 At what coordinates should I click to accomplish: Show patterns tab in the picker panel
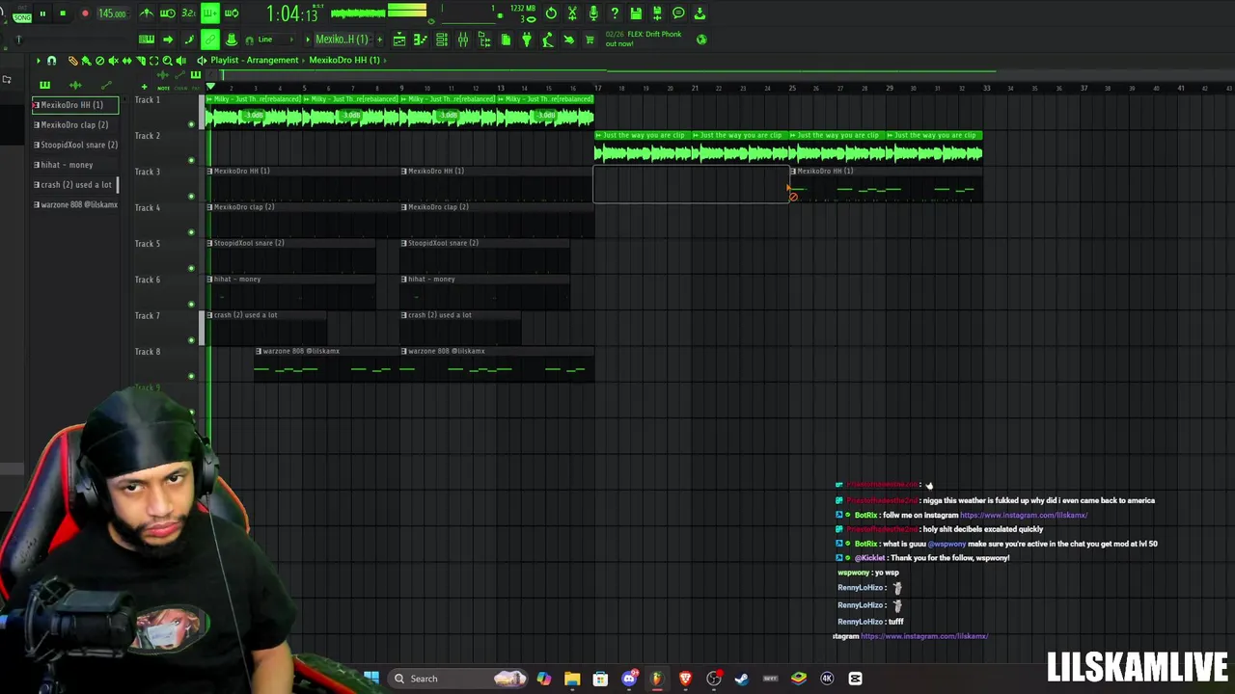[44, 85]
